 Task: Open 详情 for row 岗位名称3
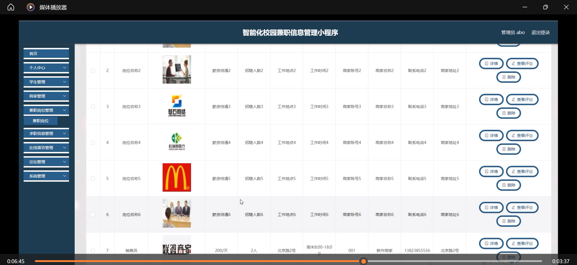pos(491,100)
